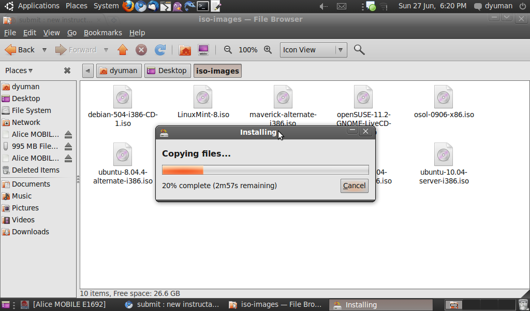Open the text editor launcher in top panel
Image resolution: width=530 pixels, height=311 pixels.
coord(216,6)
